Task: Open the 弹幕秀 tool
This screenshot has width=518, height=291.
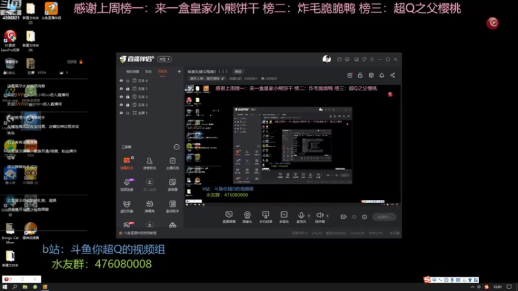Action: click(150, 206)
